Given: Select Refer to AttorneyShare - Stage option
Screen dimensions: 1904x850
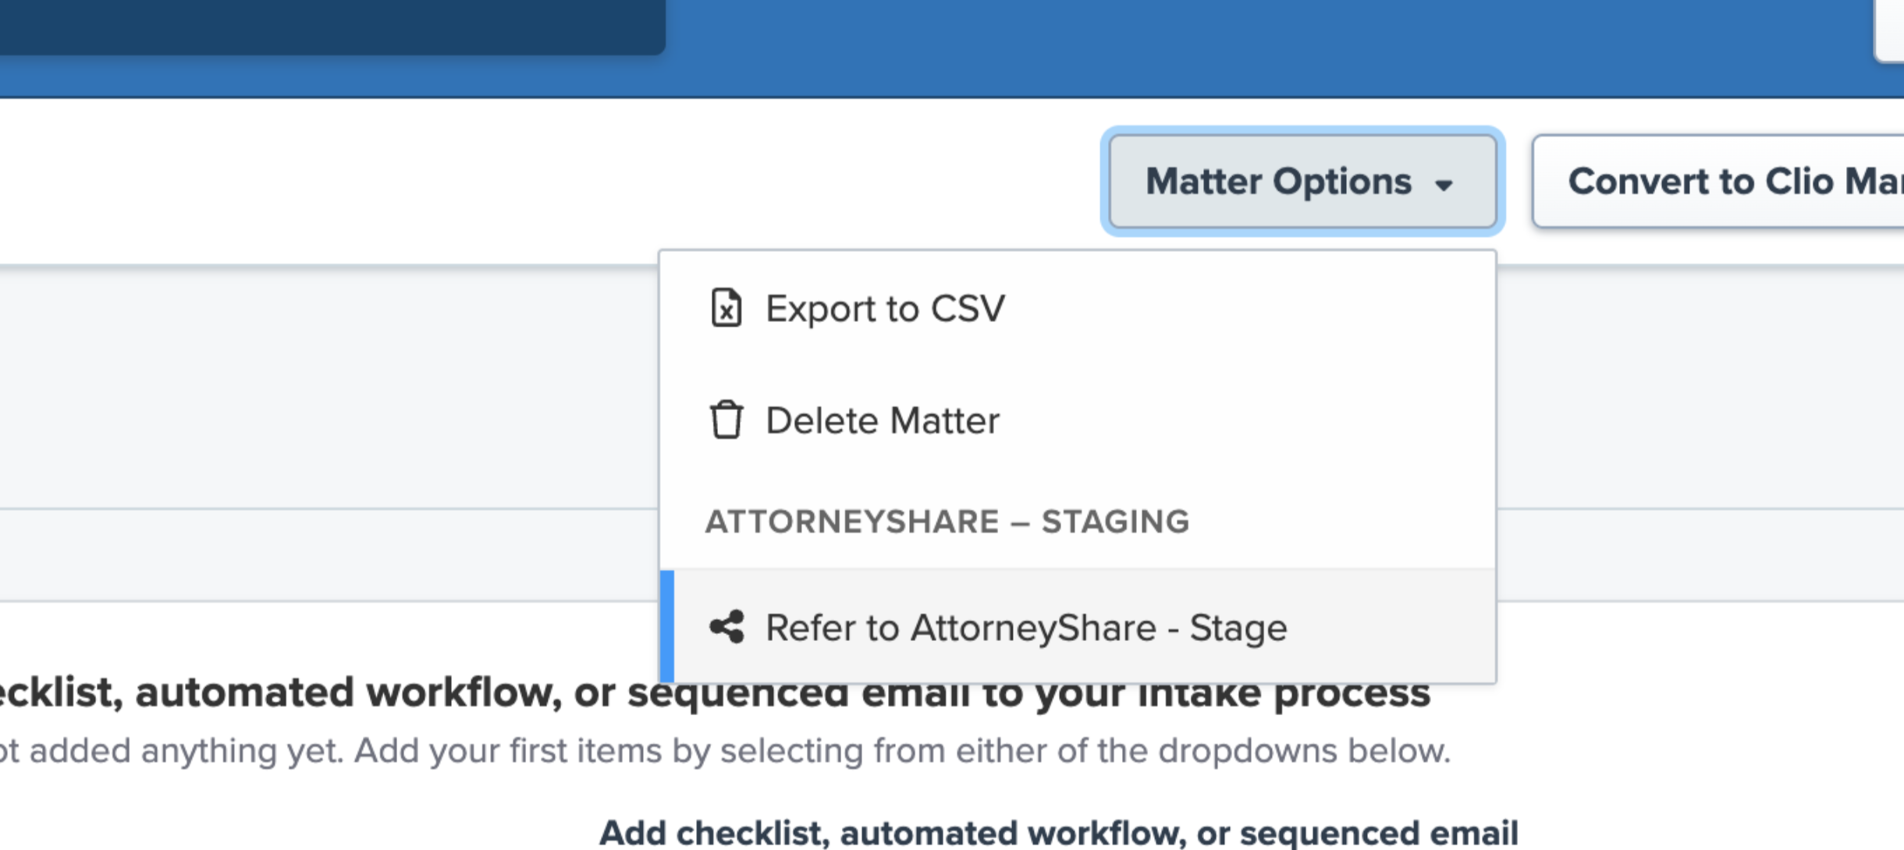Looking at the screenshot, I should click(1025, 628).
